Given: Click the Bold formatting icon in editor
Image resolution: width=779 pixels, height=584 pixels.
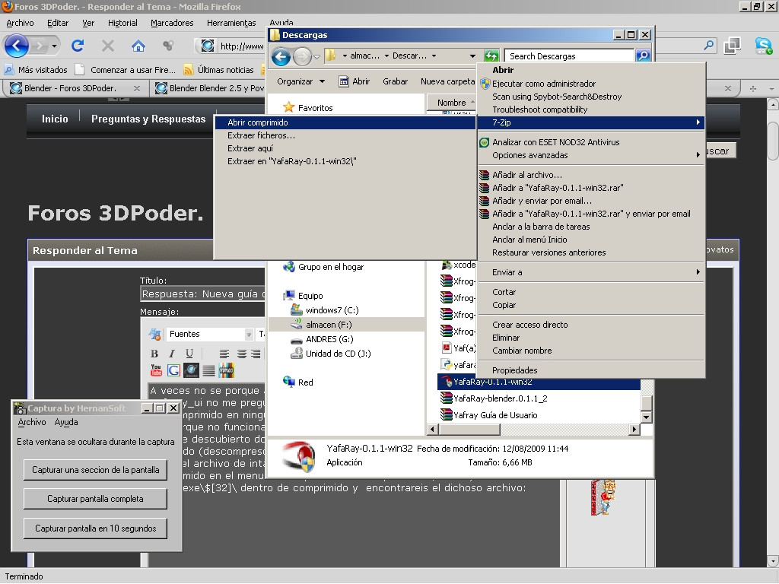Looking at the screenshot, I should (x=154, y=354).
